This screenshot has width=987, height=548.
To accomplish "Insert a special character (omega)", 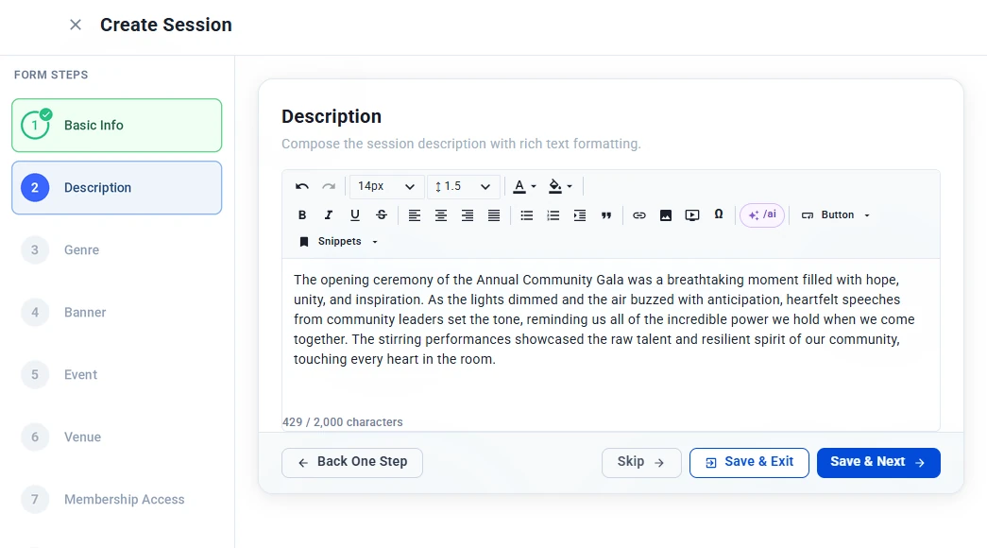I will [x=718, y=214].
